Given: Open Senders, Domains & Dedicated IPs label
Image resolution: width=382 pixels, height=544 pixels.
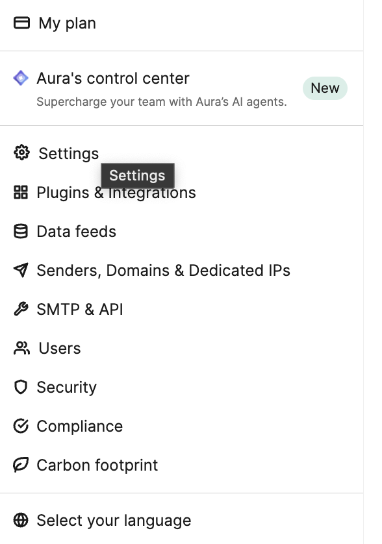Looking at the screenshot, I should click(x=163, y=270).
